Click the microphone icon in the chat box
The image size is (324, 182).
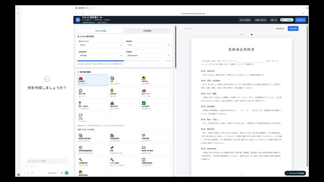coord(62,173)
